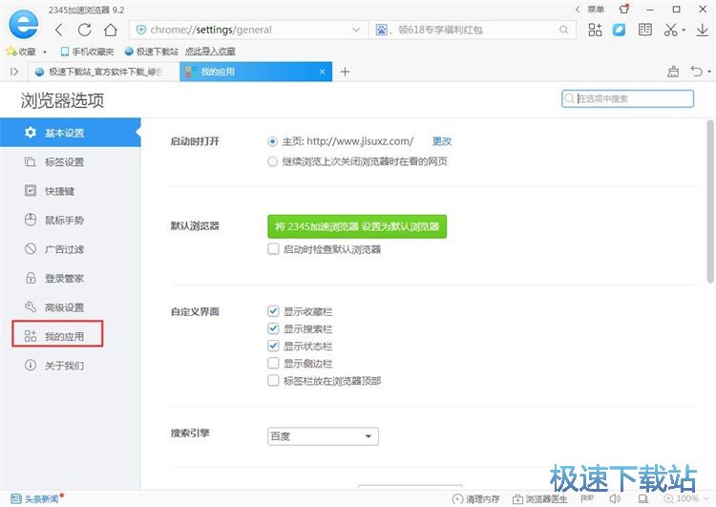Open 快捷键 in the sidebar
This screenshot has width=716, height=507.
[x=71, y=191]
